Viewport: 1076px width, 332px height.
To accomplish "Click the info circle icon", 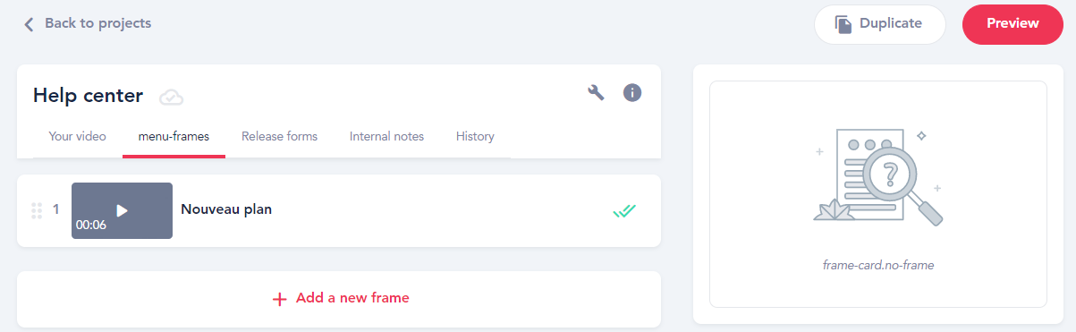I will coord(632,92).
